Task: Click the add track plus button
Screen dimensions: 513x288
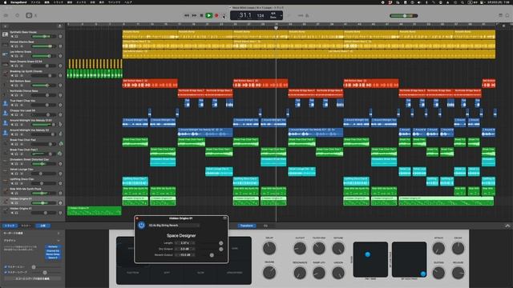Action: point(5,26)
